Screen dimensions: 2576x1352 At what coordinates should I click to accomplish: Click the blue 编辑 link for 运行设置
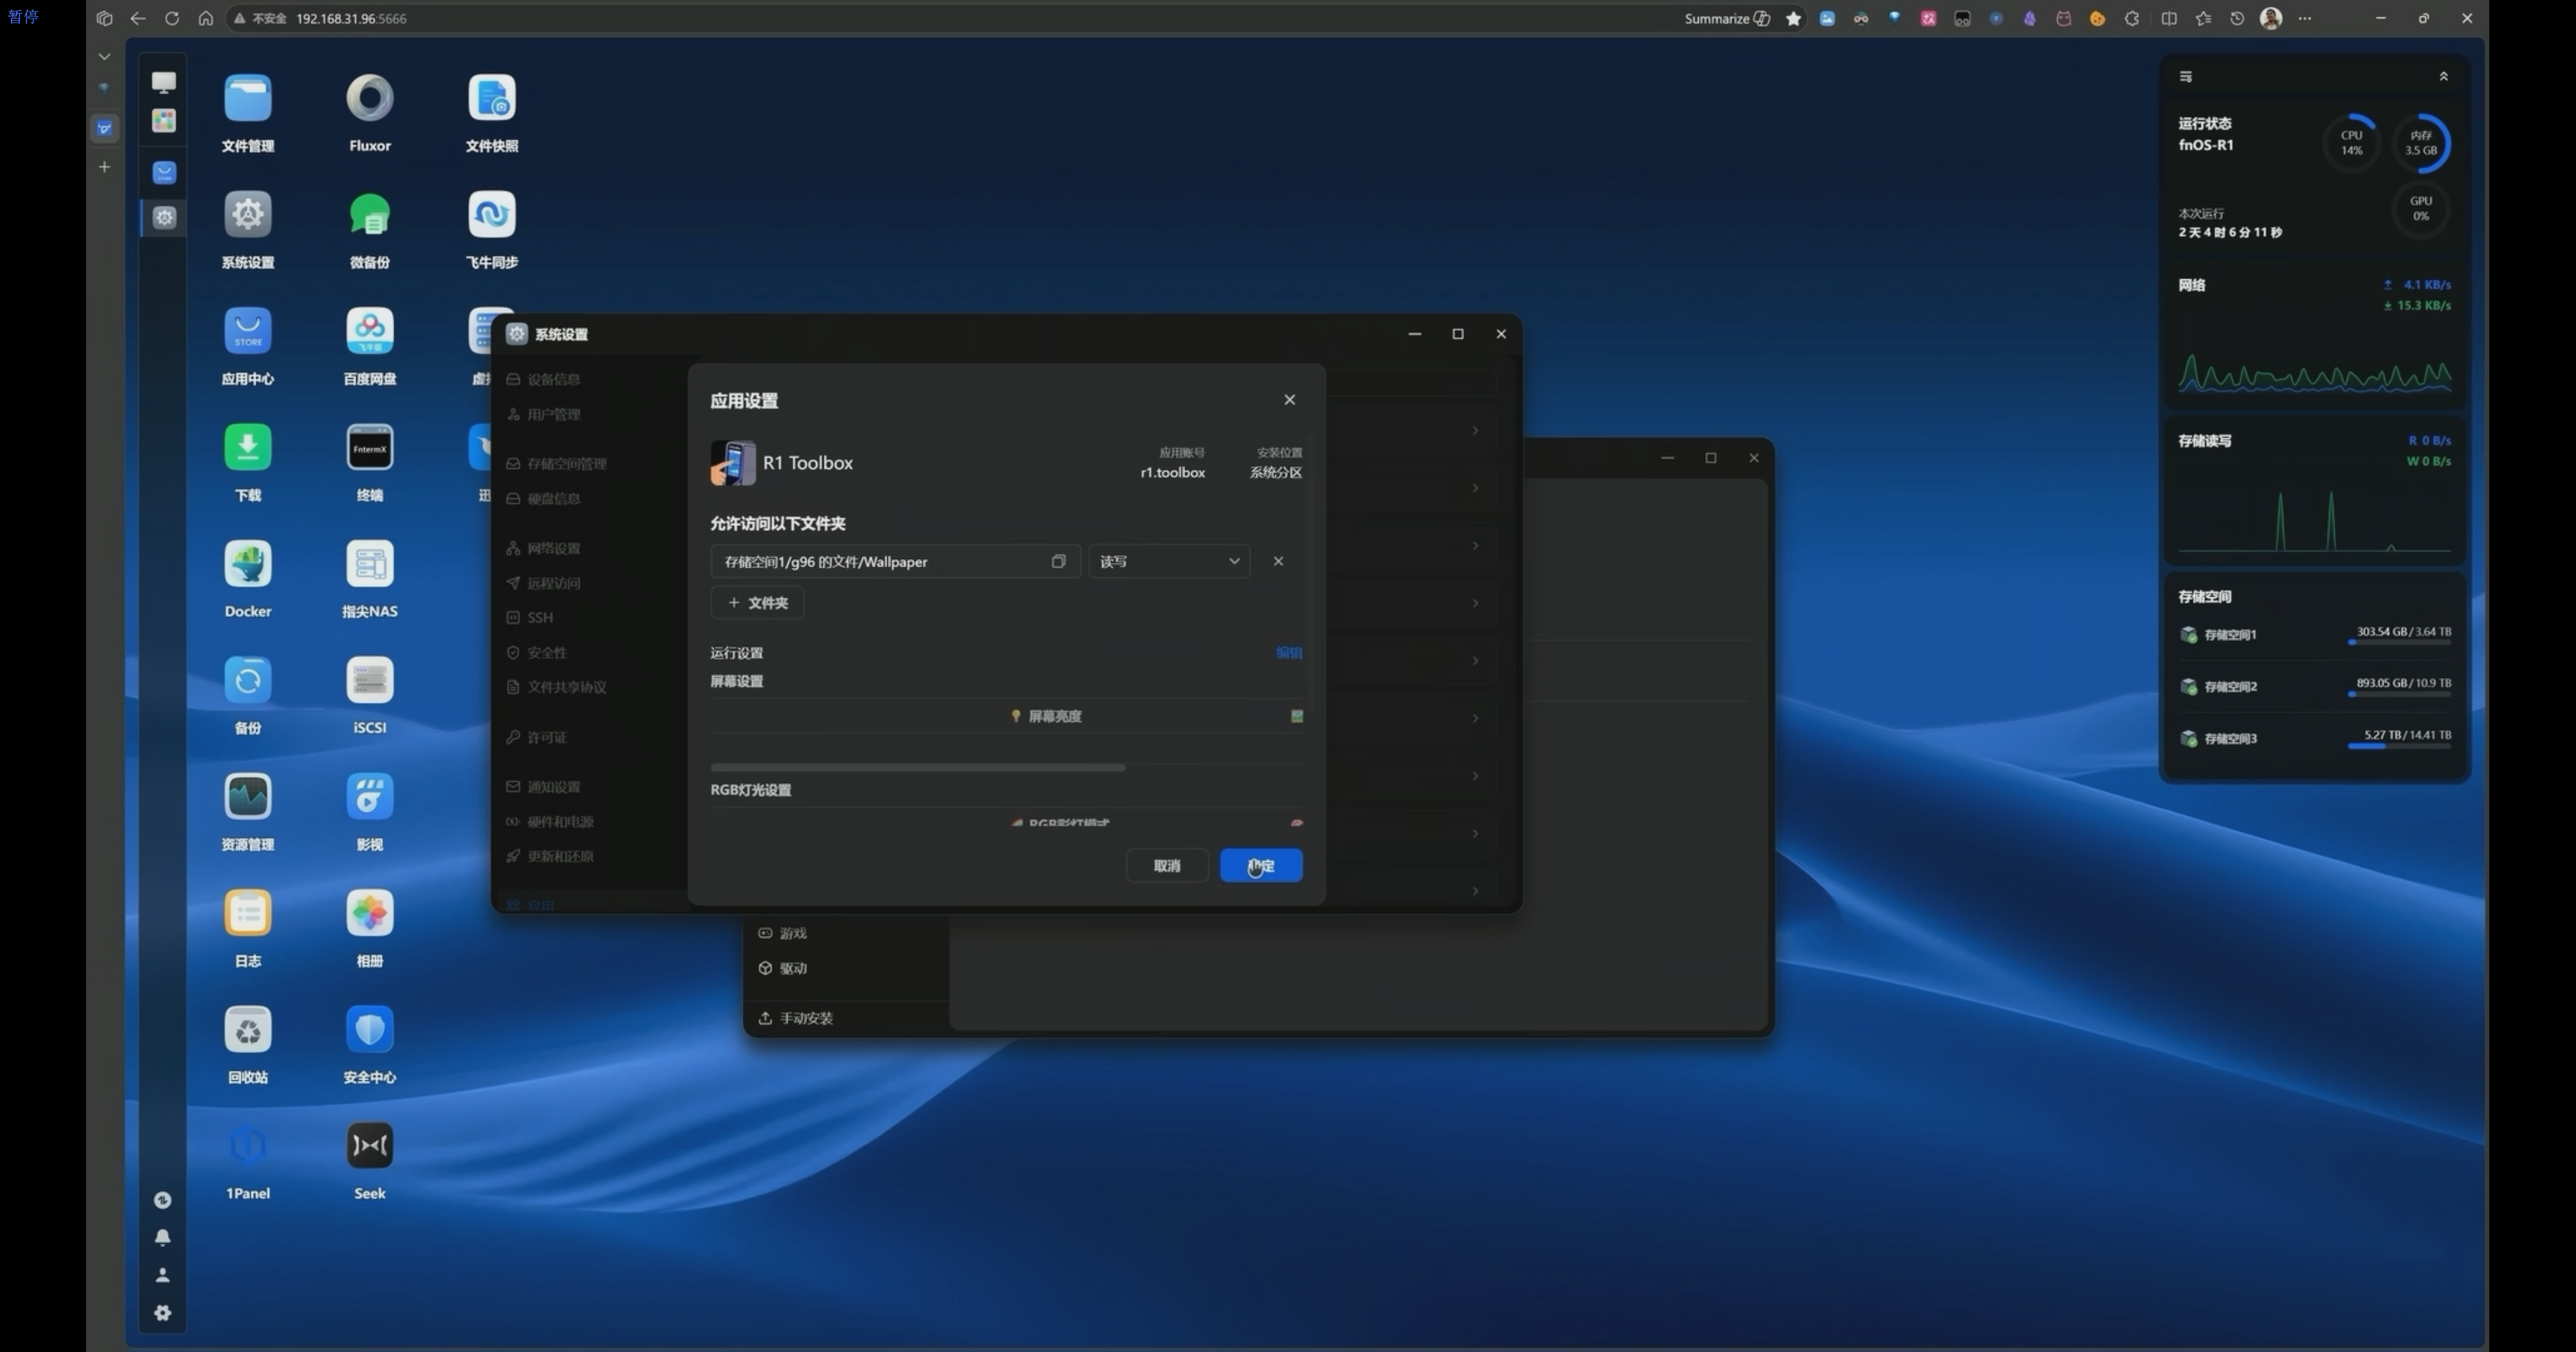coord(1288,653)
